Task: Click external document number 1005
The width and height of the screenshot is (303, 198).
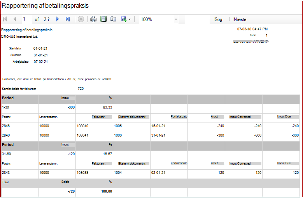Action: point(118,126)
